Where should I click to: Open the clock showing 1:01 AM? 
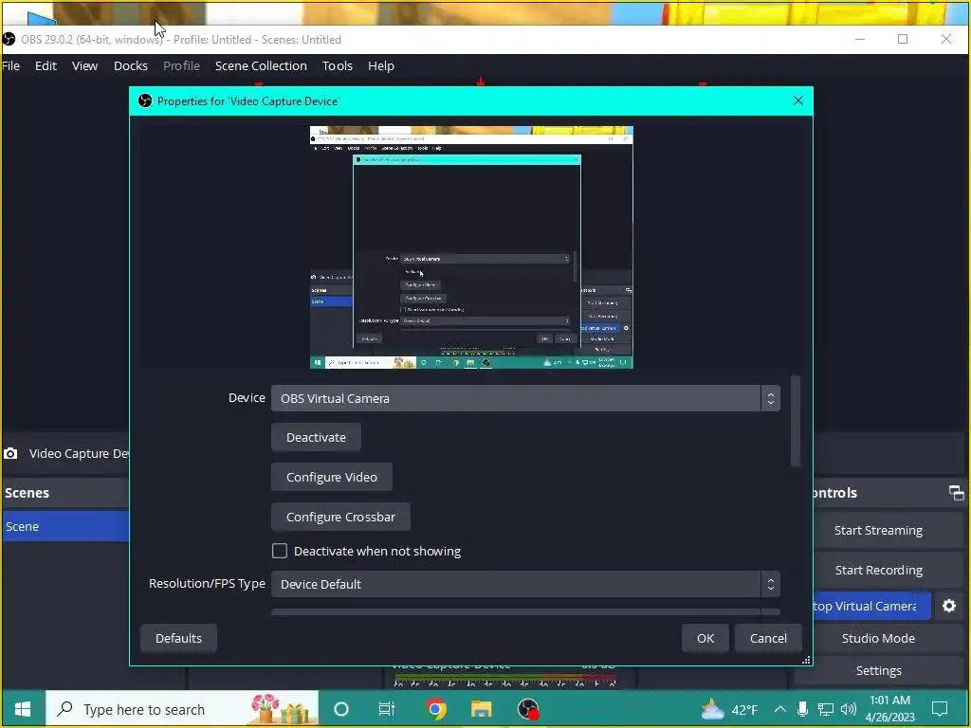(889, 709)
